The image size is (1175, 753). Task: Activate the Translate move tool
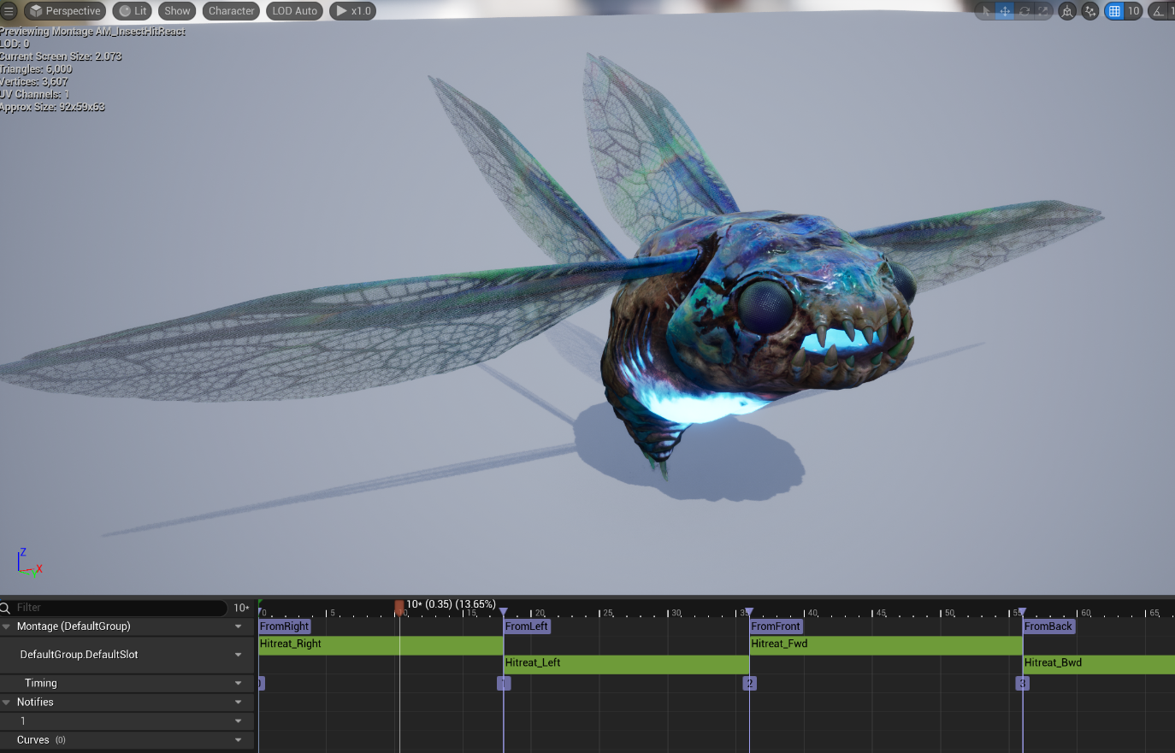tap(1005, 11)
